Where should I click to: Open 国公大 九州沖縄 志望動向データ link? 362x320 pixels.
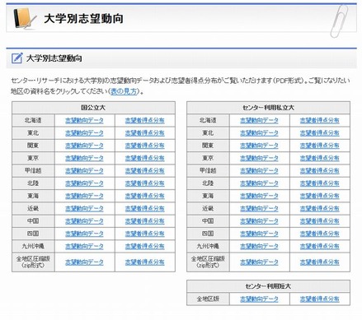point(84,247)
